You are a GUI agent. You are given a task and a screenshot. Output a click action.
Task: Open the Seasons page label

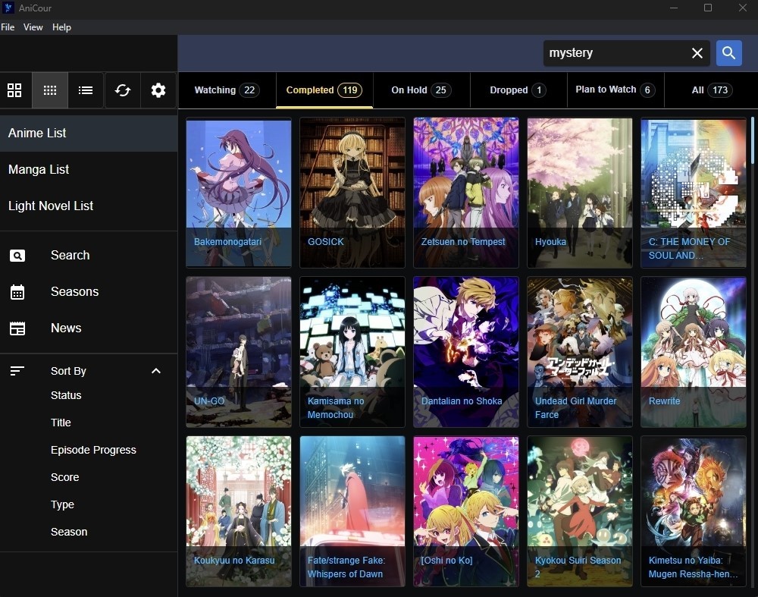coord(74,292)
